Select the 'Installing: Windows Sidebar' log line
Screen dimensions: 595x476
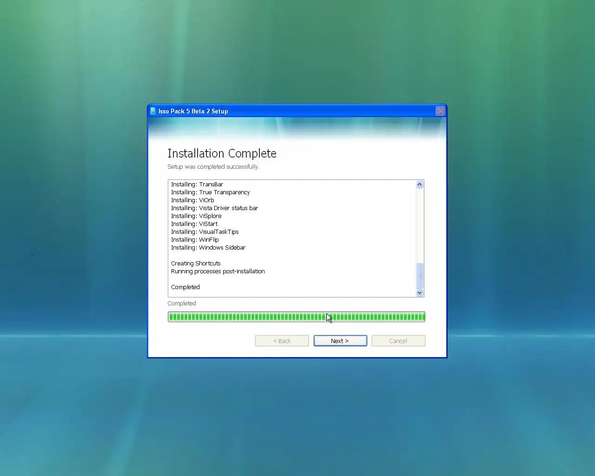click(x=208, y=247)
